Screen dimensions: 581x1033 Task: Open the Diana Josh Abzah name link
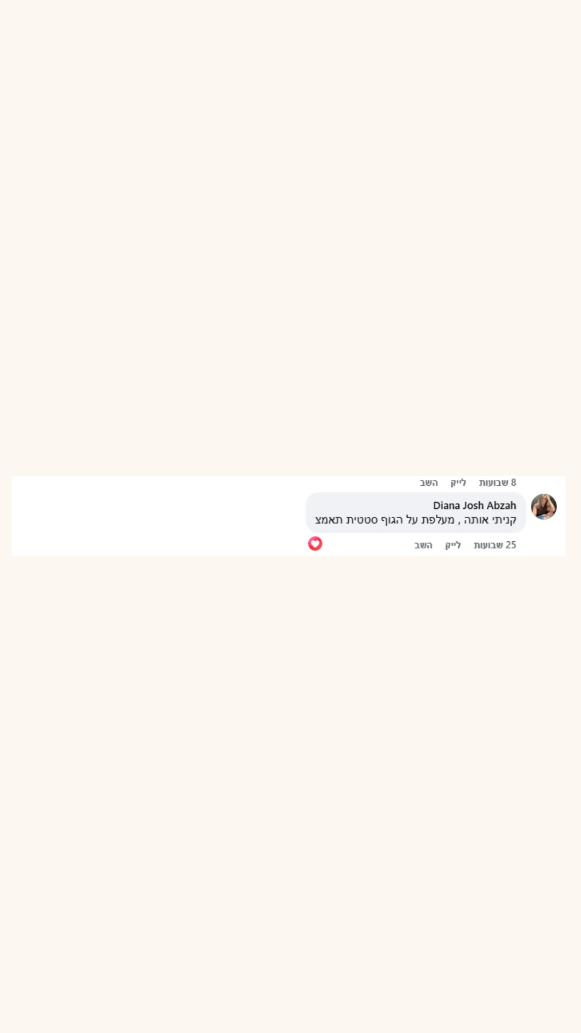click(x=474, y=505)
